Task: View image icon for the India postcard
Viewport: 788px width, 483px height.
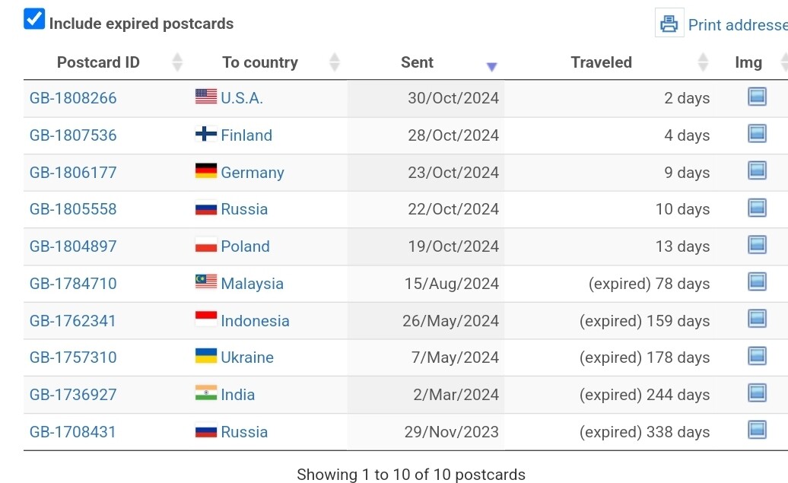Action: coord(757,393)
